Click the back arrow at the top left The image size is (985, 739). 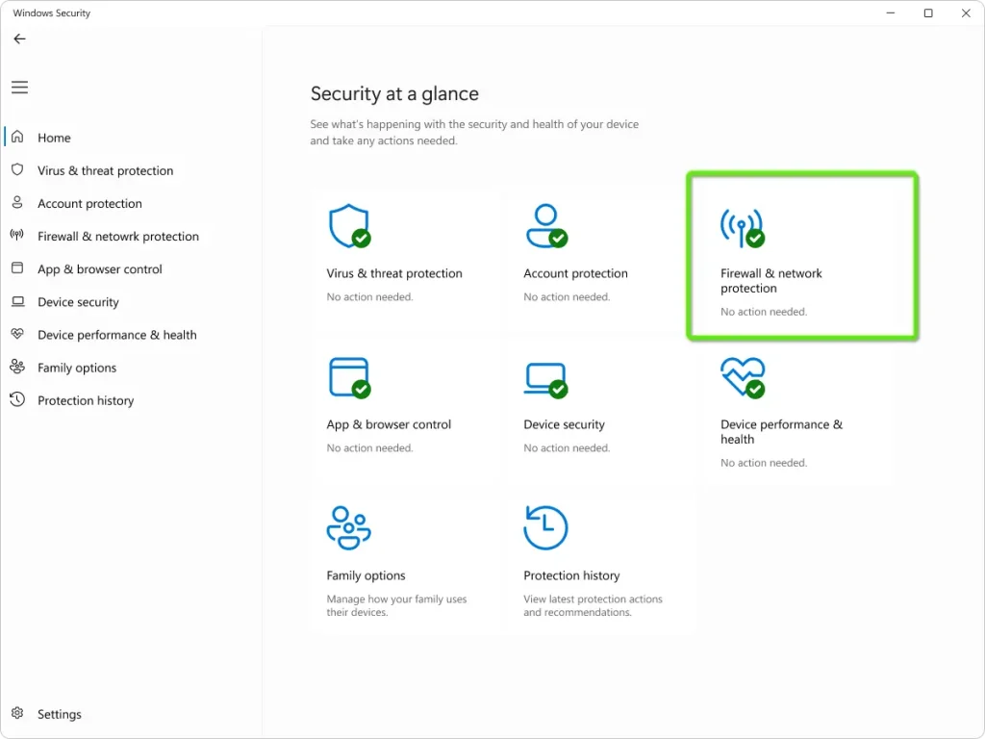pos(19,38)
